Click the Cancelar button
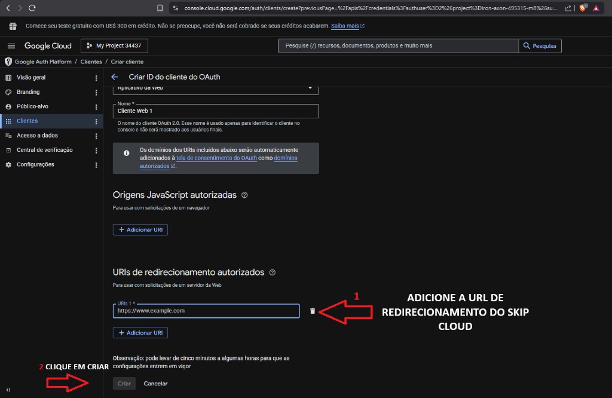The width and height of the screenshot is (612, 398). 155,384
